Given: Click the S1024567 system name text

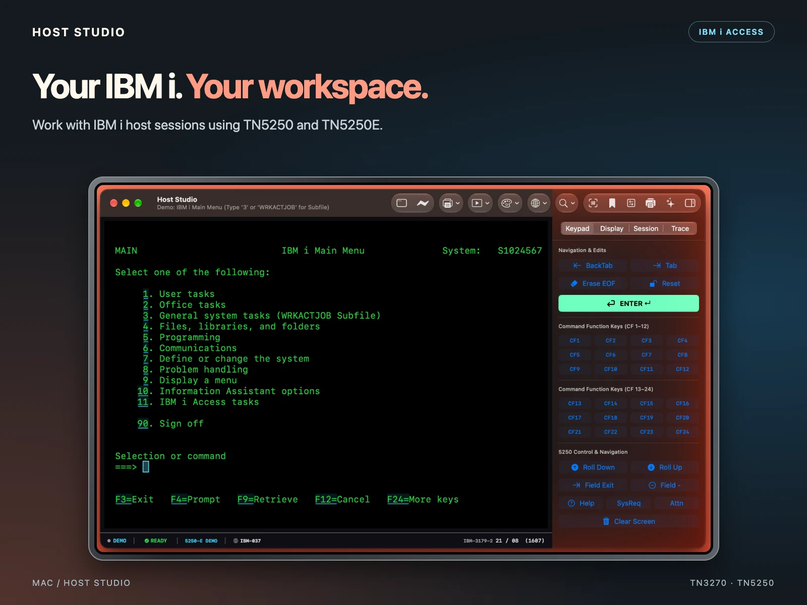Looking at the screenshot, I should (520, 251).
